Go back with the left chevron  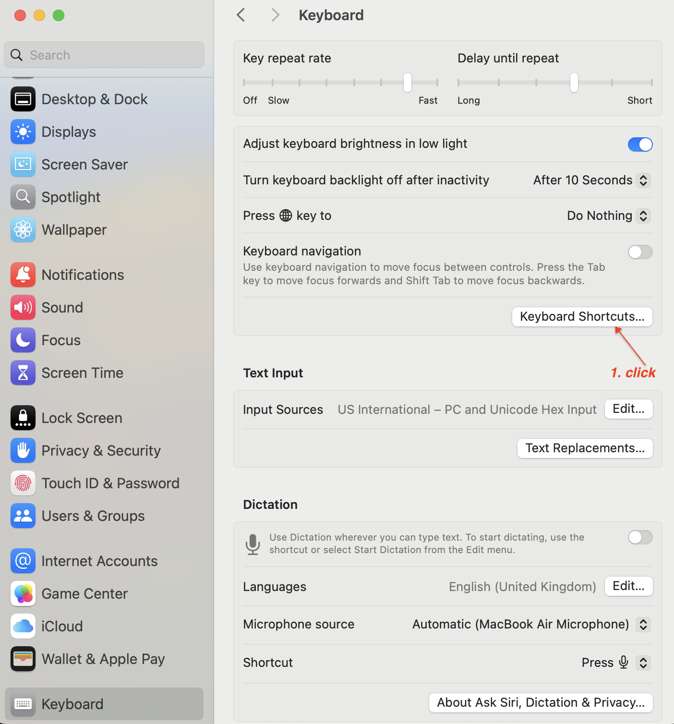(x=241, y=15)
